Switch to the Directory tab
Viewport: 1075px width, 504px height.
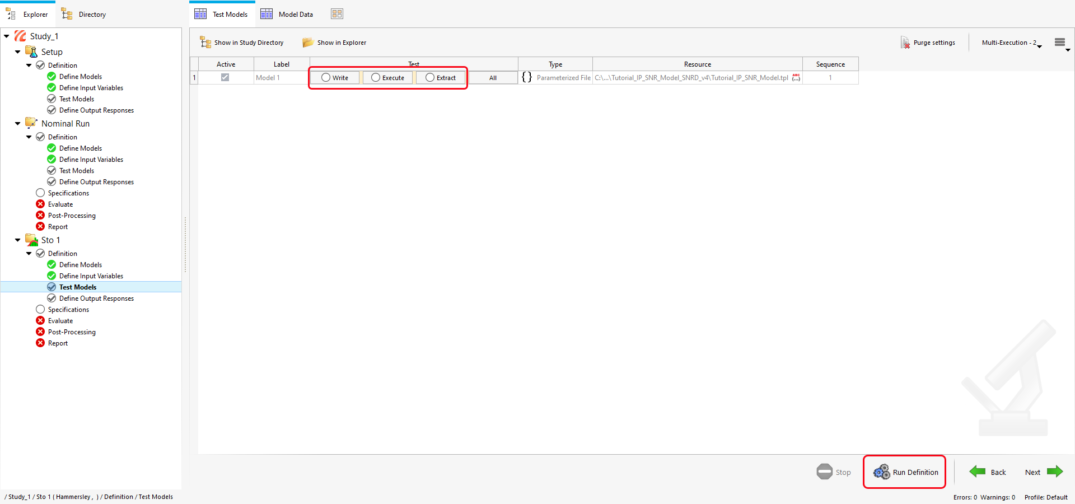pyautogui.click(x=84, y=15)
